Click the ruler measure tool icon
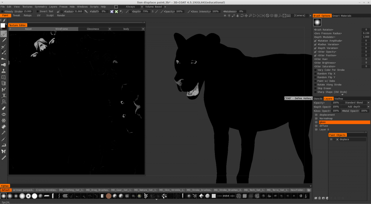Image resolution: width=371 pixels, height=204 pixels. (4, 158)
